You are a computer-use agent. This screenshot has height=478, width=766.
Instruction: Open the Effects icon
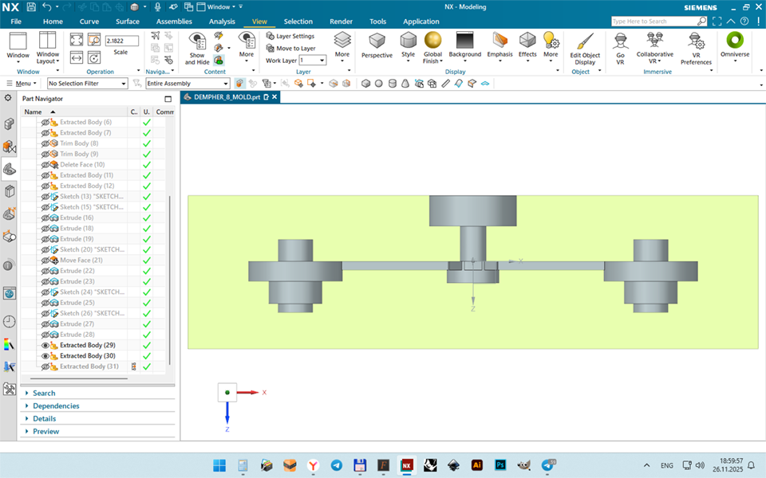[527, 41]
